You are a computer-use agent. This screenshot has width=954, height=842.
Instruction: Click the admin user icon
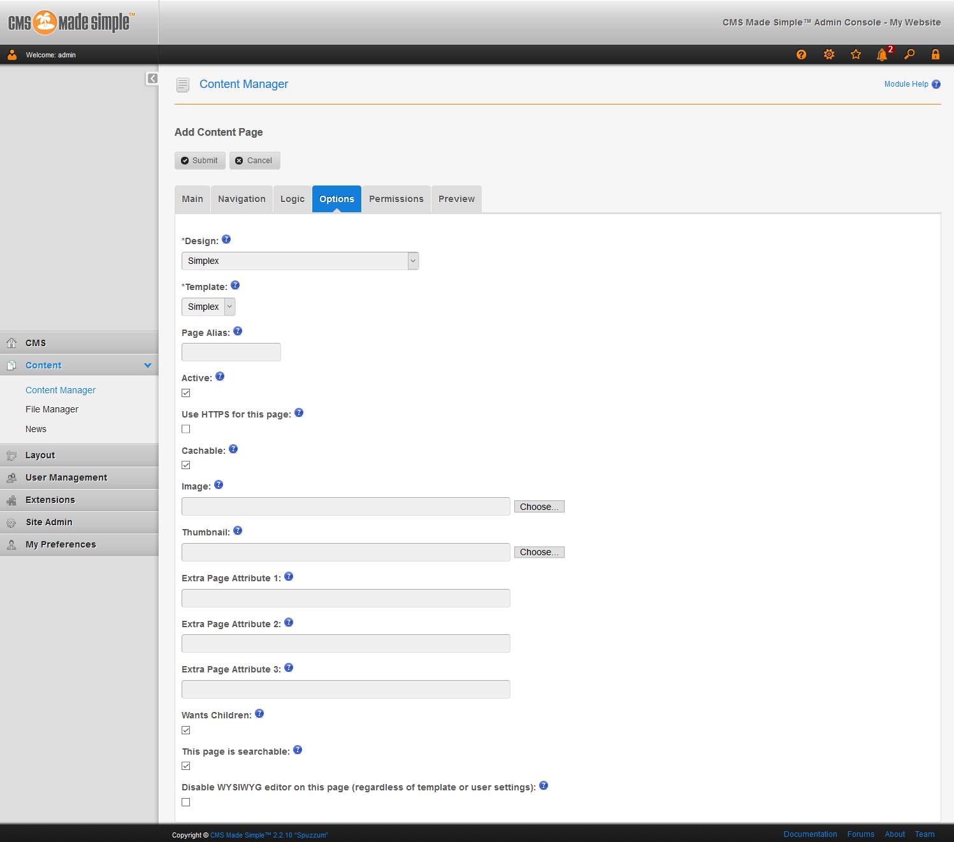12,55
